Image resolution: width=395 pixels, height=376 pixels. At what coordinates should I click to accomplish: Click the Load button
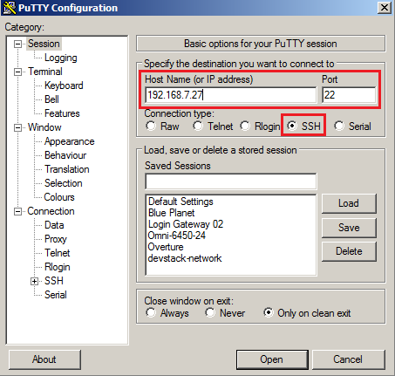(x=349, y=203)
